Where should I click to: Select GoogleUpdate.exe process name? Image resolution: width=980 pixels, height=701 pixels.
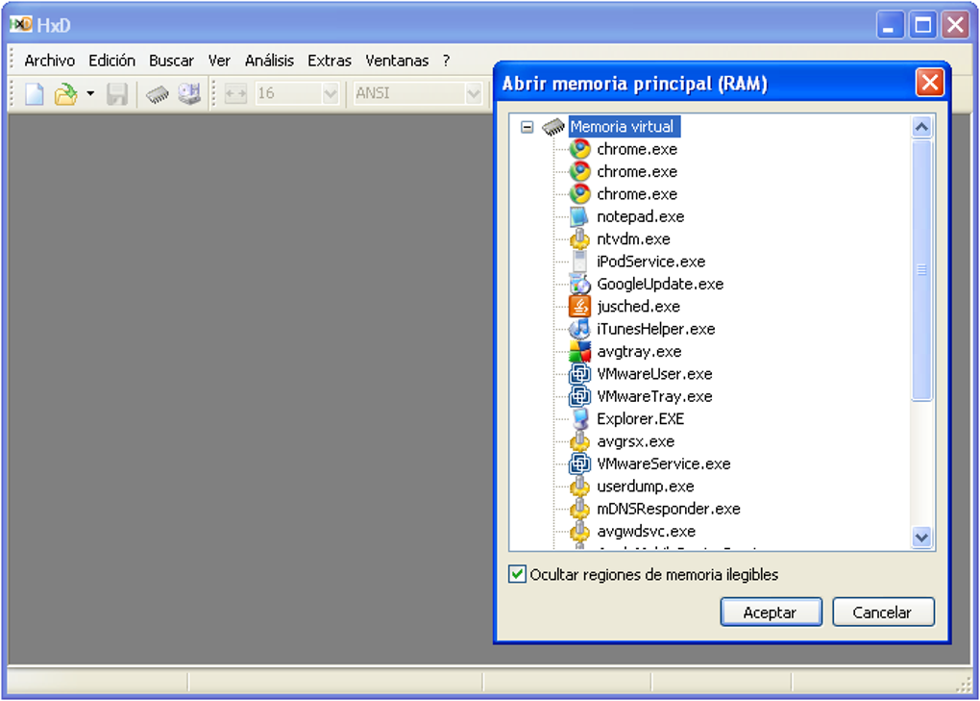(660, 285)
